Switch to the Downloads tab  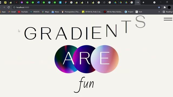[88, 2]
